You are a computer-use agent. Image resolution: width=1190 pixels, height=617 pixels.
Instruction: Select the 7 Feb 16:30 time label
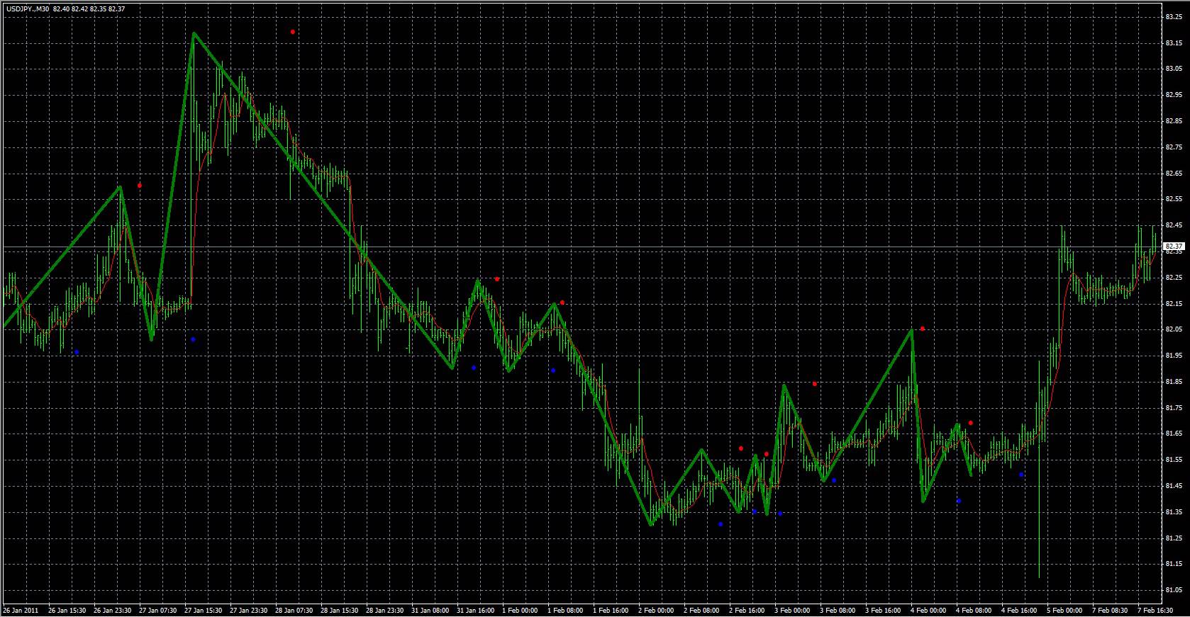[1156, 610]
